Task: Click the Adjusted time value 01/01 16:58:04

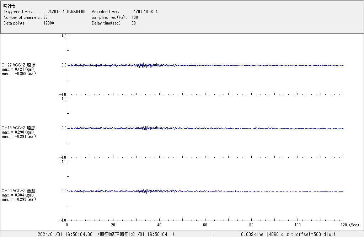Action: (x=144, y=12)
